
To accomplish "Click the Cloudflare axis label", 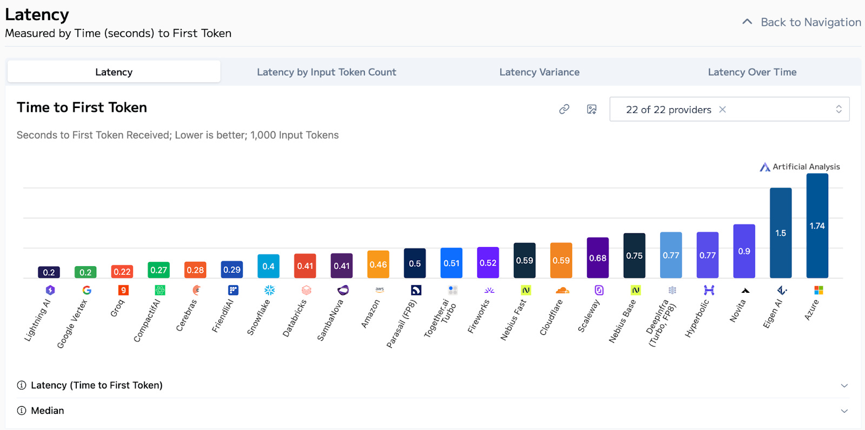I will point(551,318).
